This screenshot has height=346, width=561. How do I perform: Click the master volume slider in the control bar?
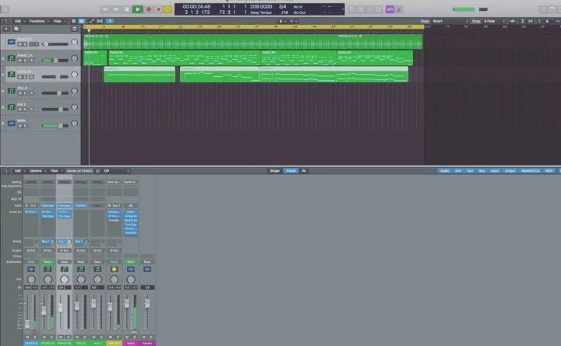coord(470,9)
